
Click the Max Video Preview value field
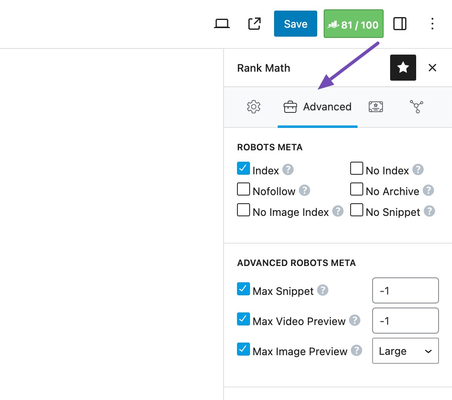point(405,321)
